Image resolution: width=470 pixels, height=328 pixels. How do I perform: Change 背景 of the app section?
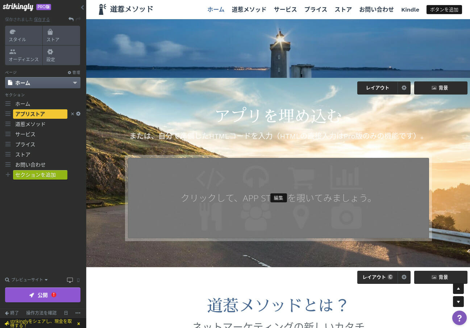click(x=441, y=88)
